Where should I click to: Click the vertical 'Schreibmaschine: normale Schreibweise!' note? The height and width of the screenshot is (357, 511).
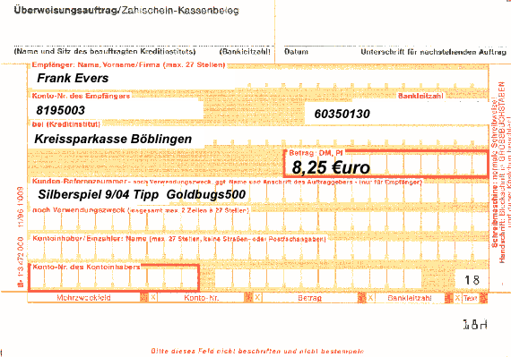(x=494, y=173)
